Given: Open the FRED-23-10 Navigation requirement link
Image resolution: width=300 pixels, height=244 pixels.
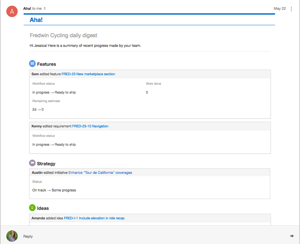Looking at the screenshot, I should pyautogui.click(x=90, y=126).
